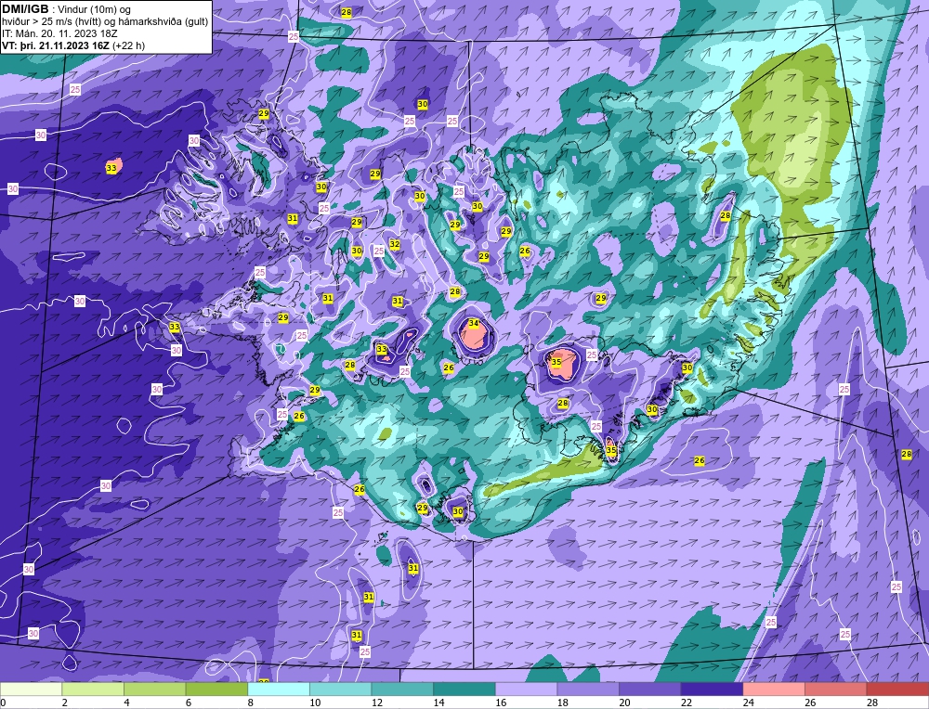Click the red legend swatch above 28 m/s
This screenshot has width=929, height=709.
pyautogui.click(x=897, y=690)
